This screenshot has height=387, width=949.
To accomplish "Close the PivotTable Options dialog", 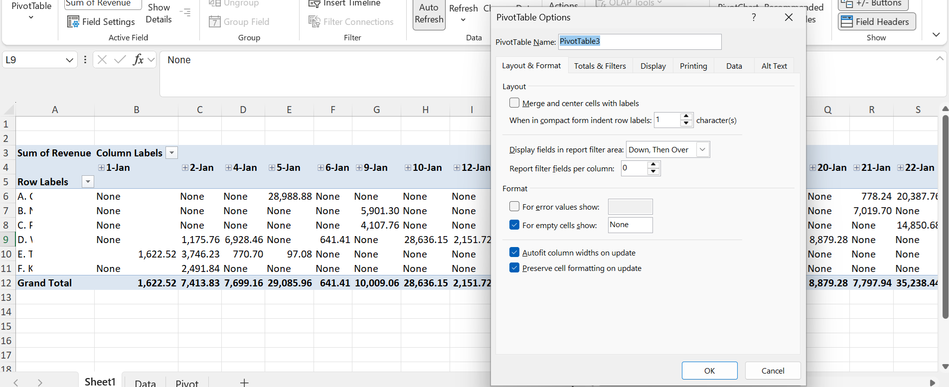I will point(789,17).
